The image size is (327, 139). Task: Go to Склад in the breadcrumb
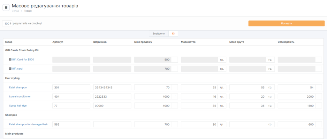point(15,11)
